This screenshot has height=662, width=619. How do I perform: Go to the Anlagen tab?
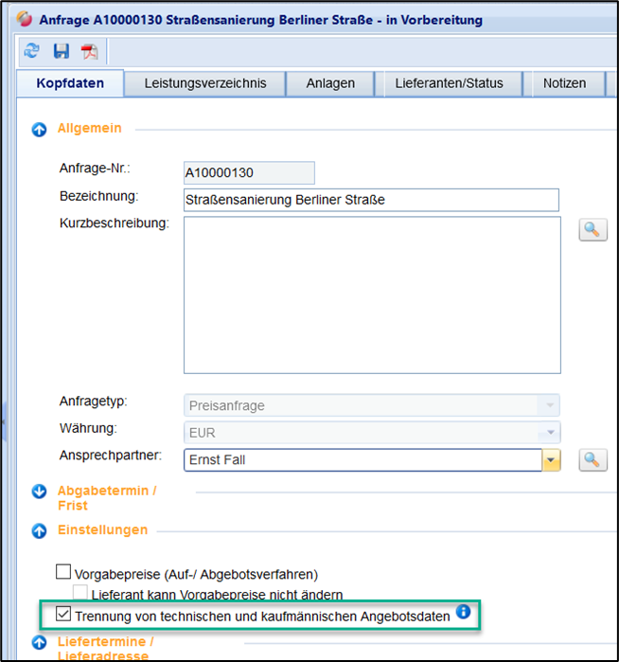tap(330, 83)
